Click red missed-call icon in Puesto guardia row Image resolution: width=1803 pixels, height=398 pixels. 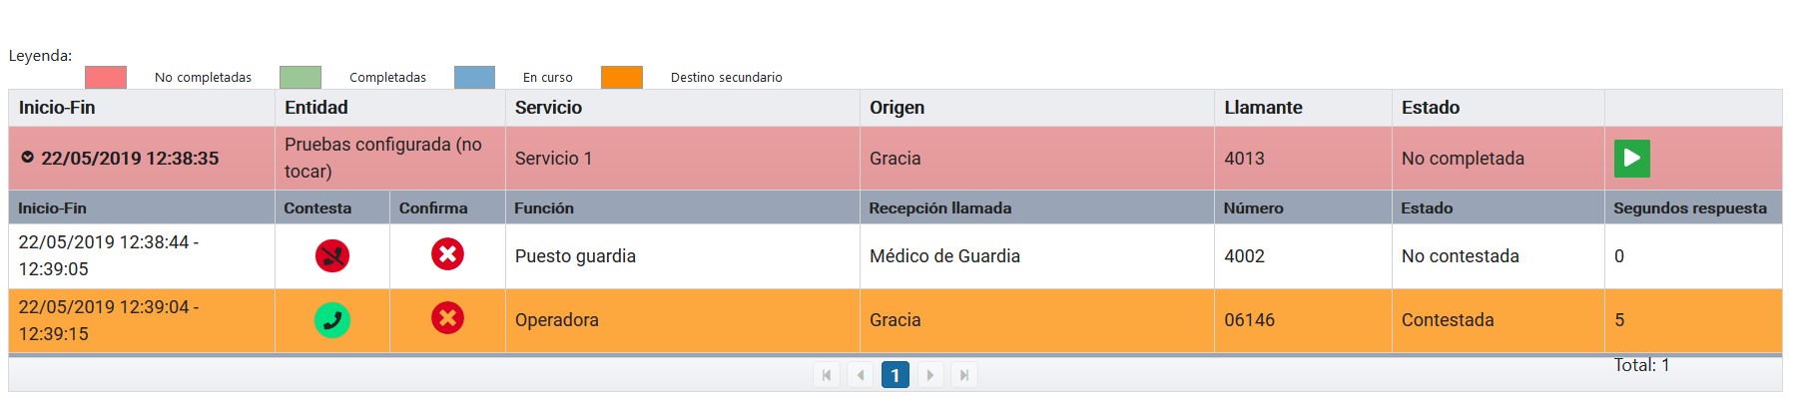(x=332, y=255)
